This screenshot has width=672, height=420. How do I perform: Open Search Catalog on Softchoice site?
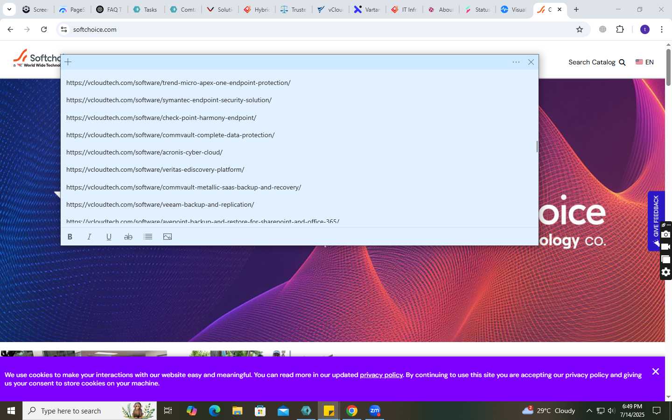(x=597, y=62)
